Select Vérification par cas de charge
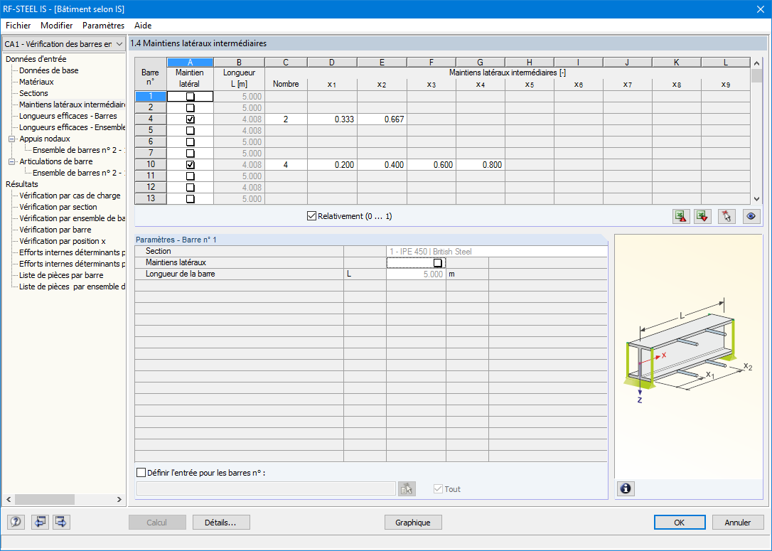 [70, 196]
